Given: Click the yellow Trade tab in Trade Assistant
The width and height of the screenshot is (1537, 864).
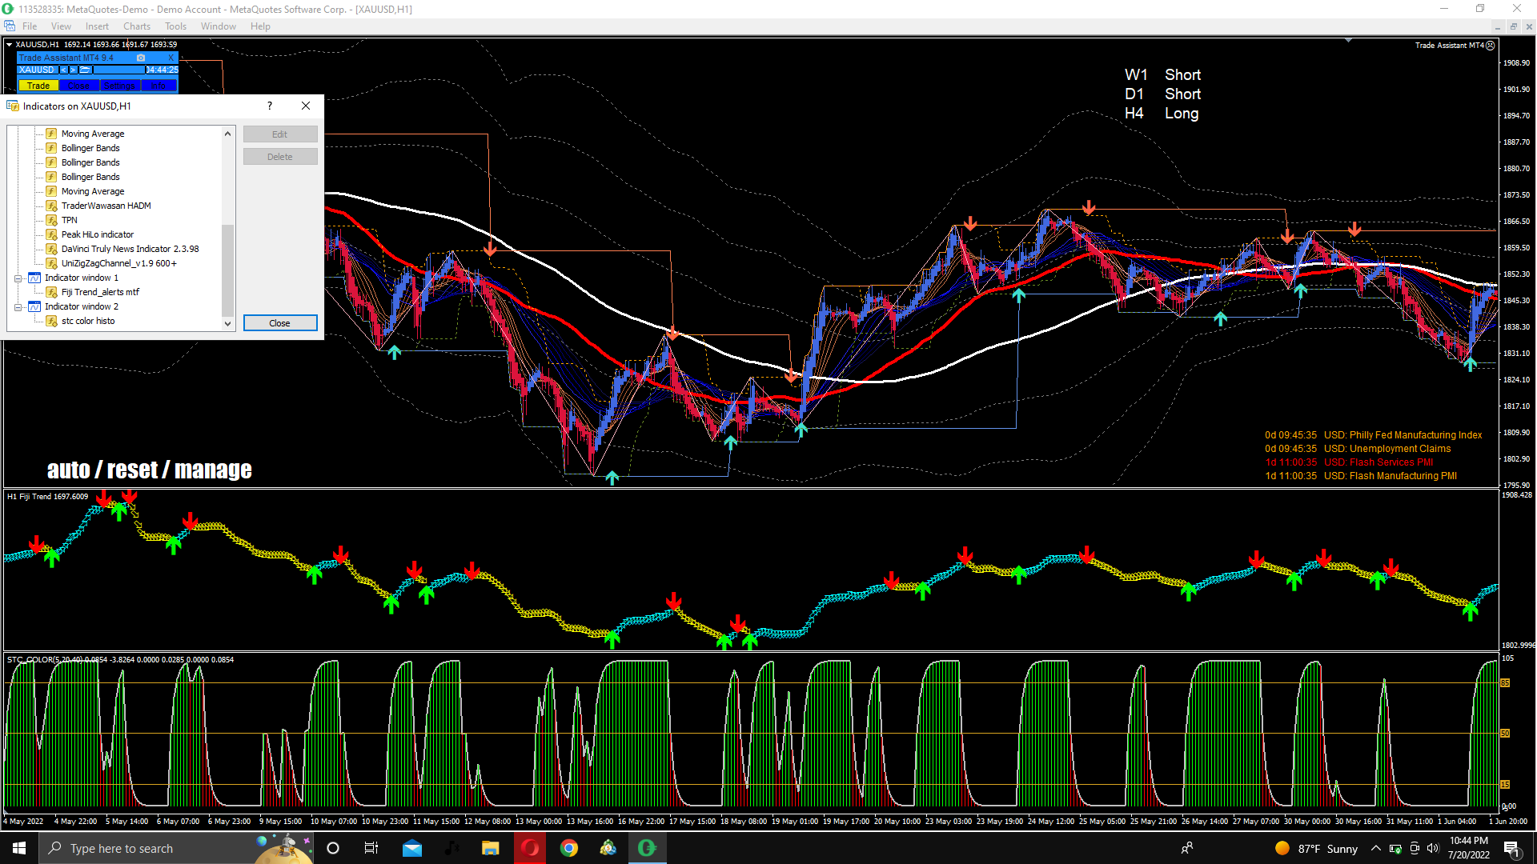Looking at the screenshot, I should [x=38, y=86].
